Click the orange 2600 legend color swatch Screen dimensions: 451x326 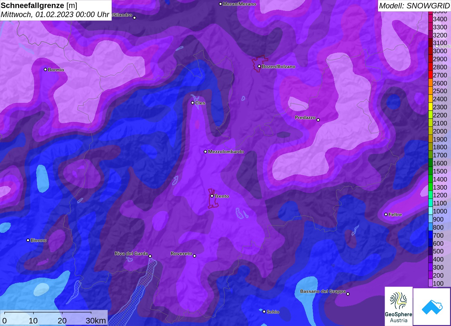(430, 83)
